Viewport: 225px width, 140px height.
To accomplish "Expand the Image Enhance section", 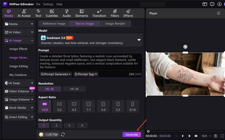I will click(19, 100).
